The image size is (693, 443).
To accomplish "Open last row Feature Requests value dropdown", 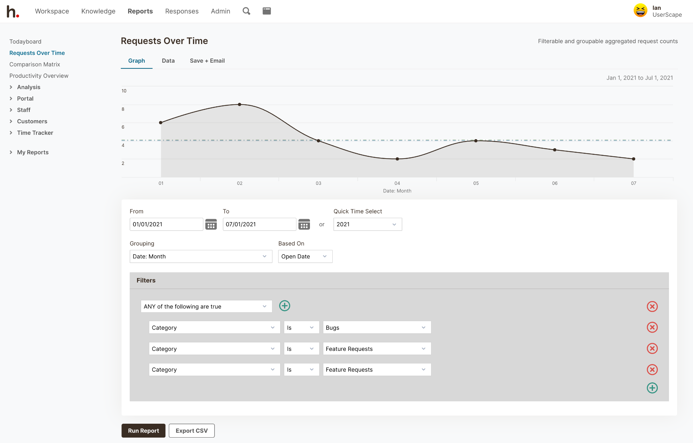I will (x=377, y=370).
